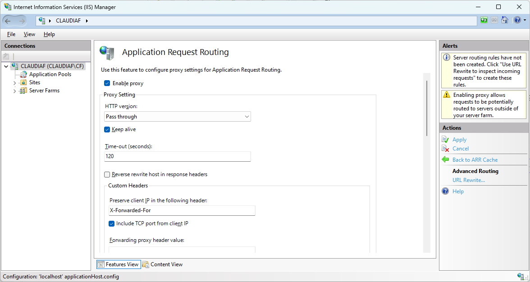Uncheck the Enable proxy checkbox
The width and height of the screenshot is (530, 282).
(107, 83)
